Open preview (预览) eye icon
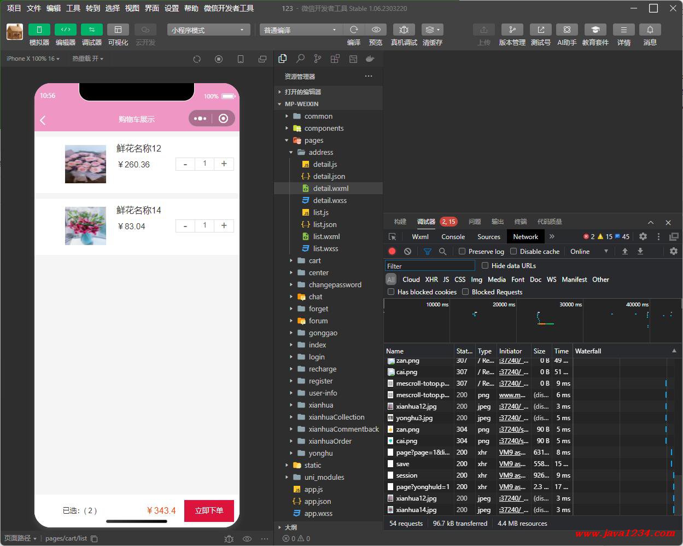The width and height of the screenshot is (683, 546). point(376,30)
